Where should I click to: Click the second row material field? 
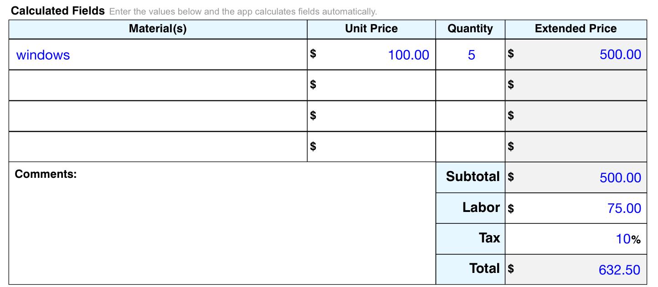(x=158, y=85)
